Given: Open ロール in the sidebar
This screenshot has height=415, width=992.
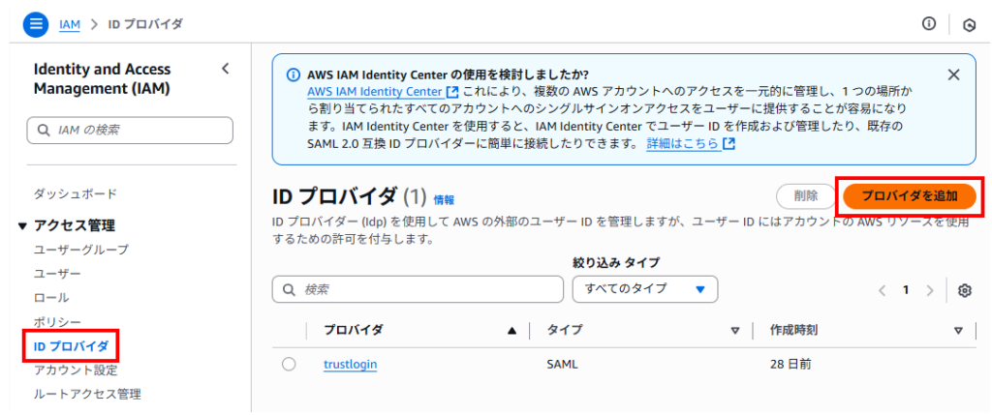Looking at the screenshot, I should [x=51, y=298].
